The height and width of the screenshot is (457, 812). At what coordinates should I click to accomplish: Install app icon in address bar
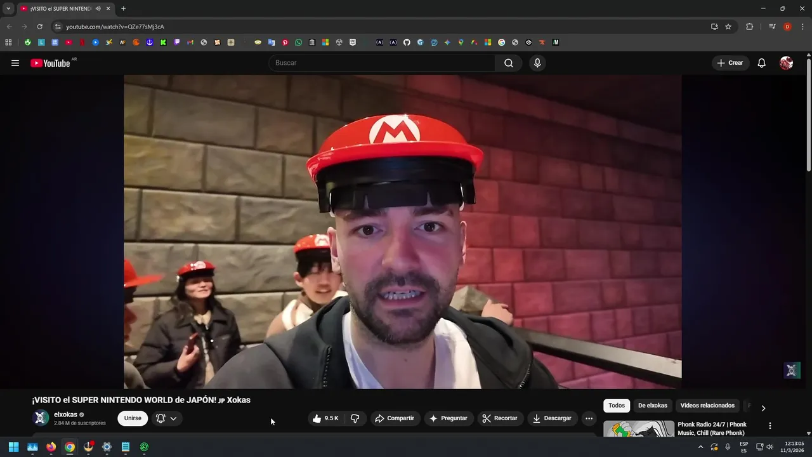point(714,27)
